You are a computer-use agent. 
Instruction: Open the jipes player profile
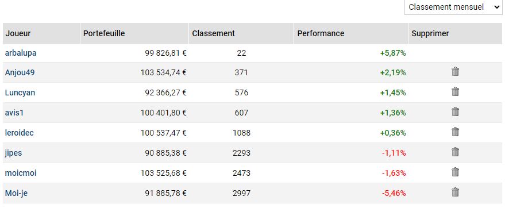coord(14,153)
